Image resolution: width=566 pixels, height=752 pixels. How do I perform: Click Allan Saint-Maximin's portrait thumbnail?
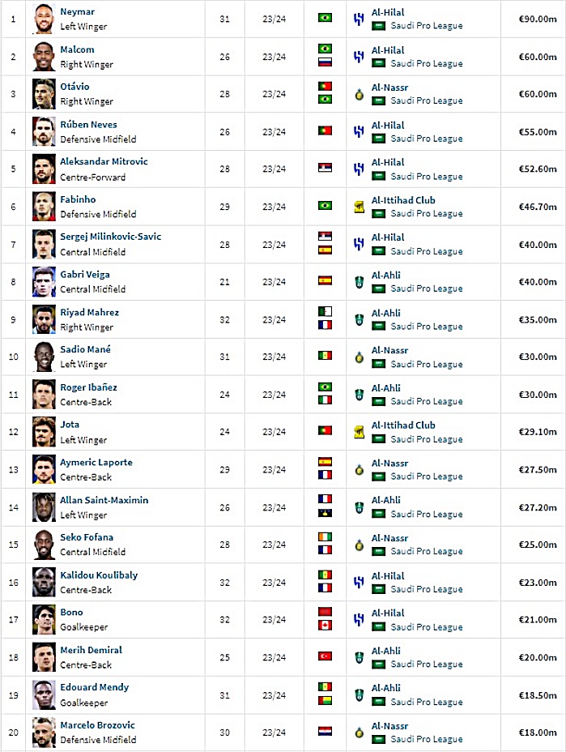point(44,507)
